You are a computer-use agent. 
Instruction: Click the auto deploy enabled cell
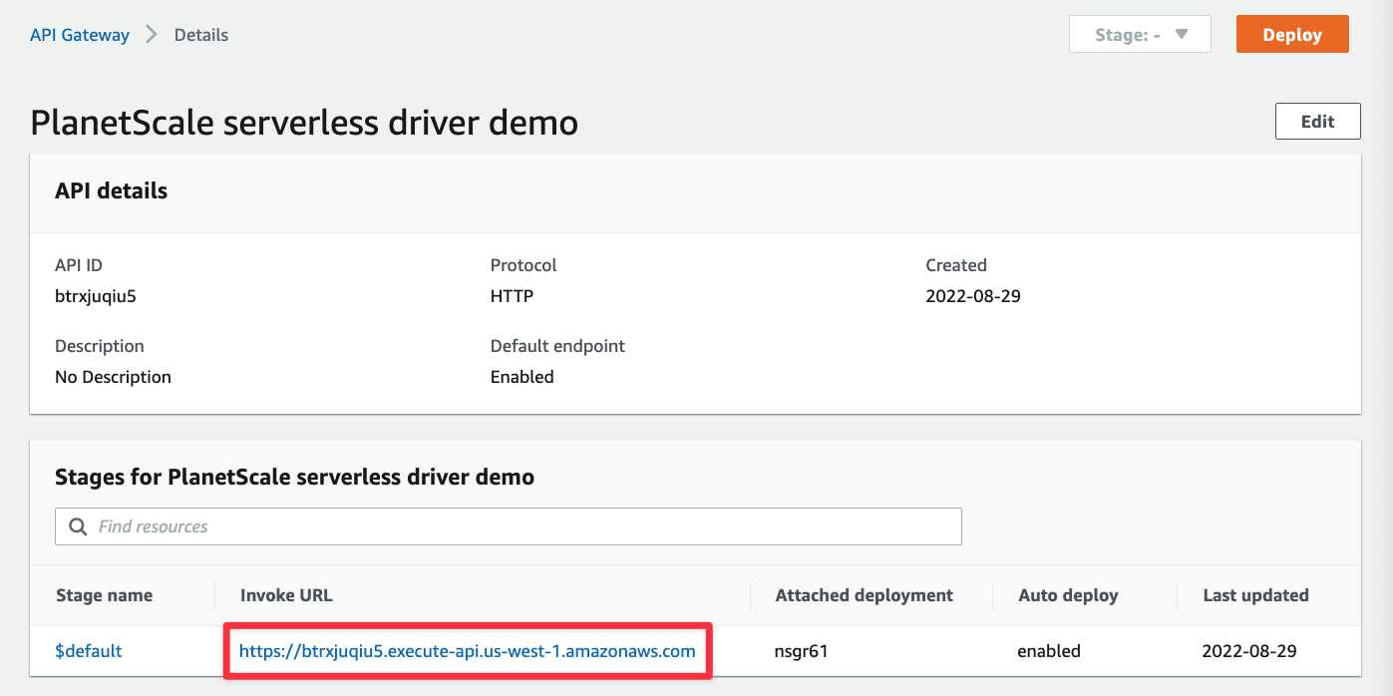point(1049,651)
